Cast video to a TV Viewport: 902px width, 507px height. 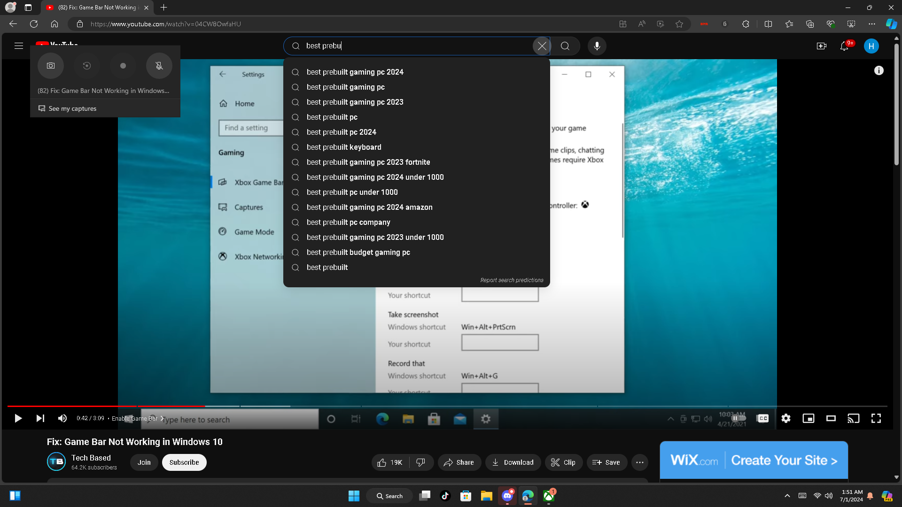(854, 418)
